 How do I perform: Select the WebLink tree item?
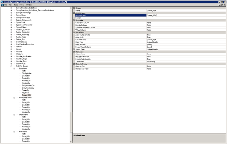coord(20,54)
